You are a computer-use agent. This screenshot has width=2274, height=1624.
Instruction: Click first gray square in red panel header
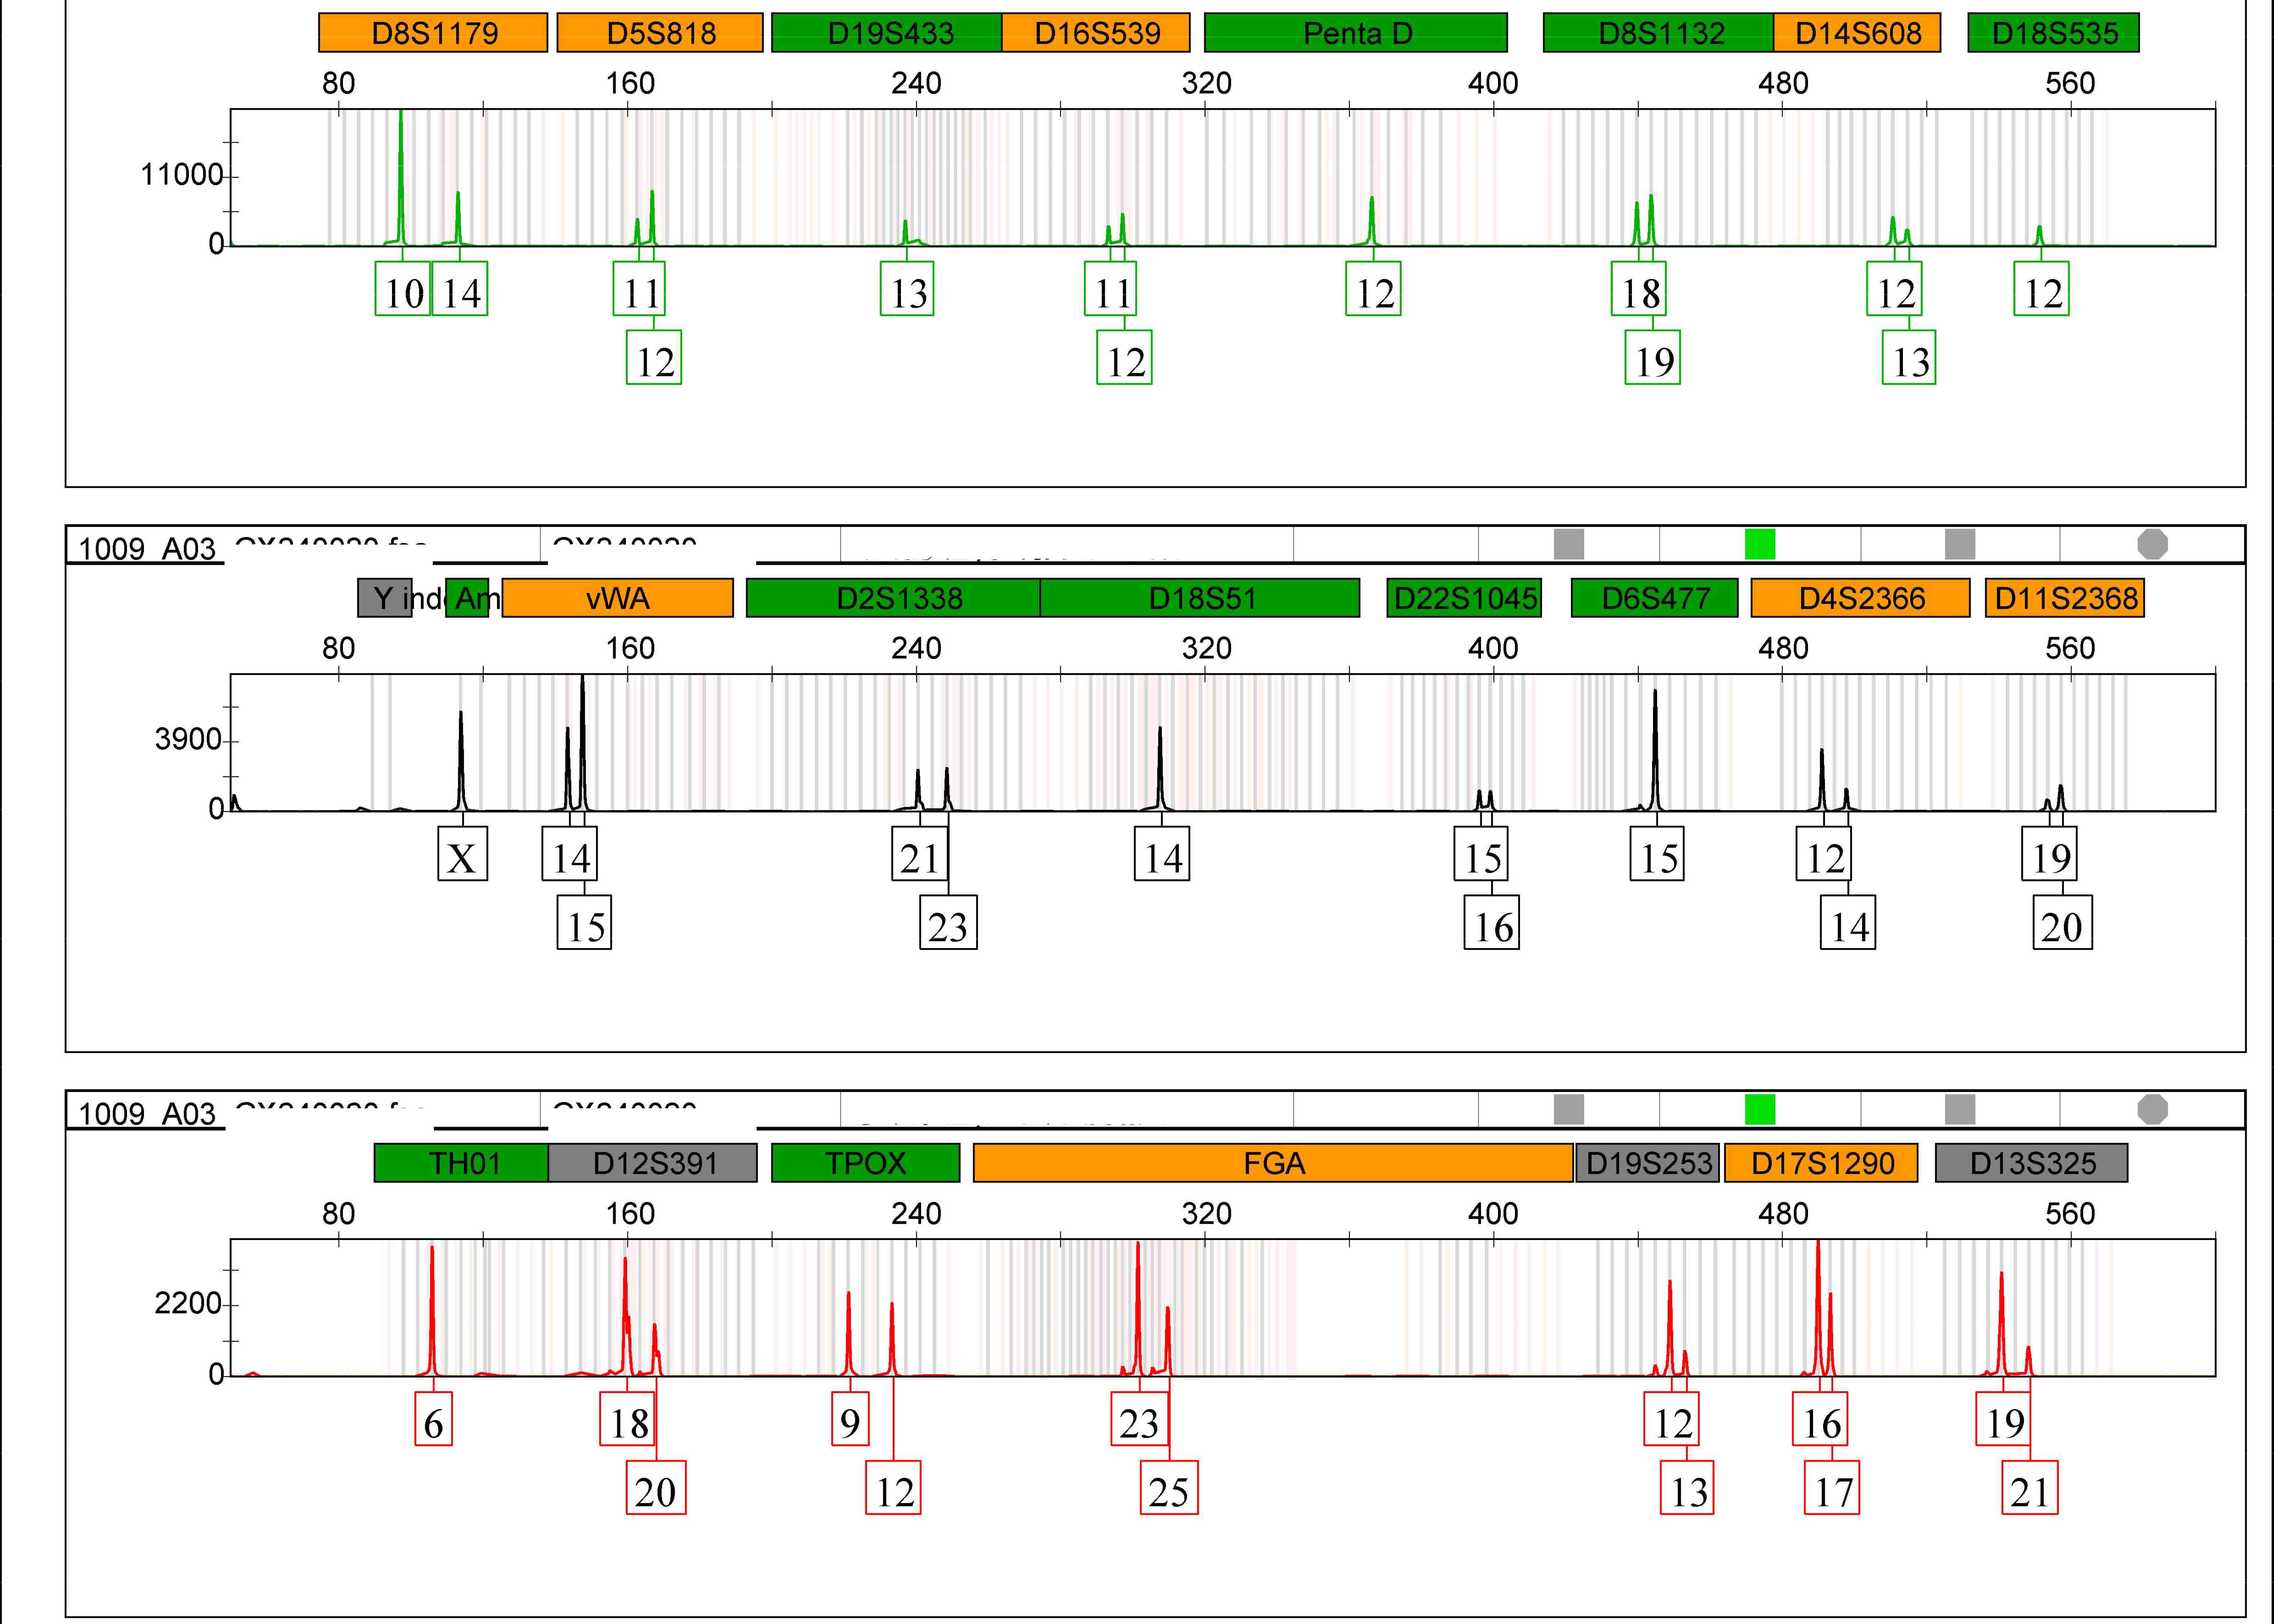tap(1569, 1109)
